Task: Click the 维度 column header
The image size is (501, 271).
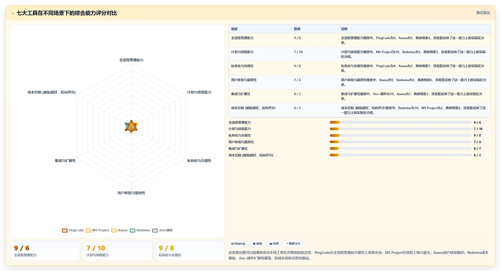Action: (x=234, y=29)
